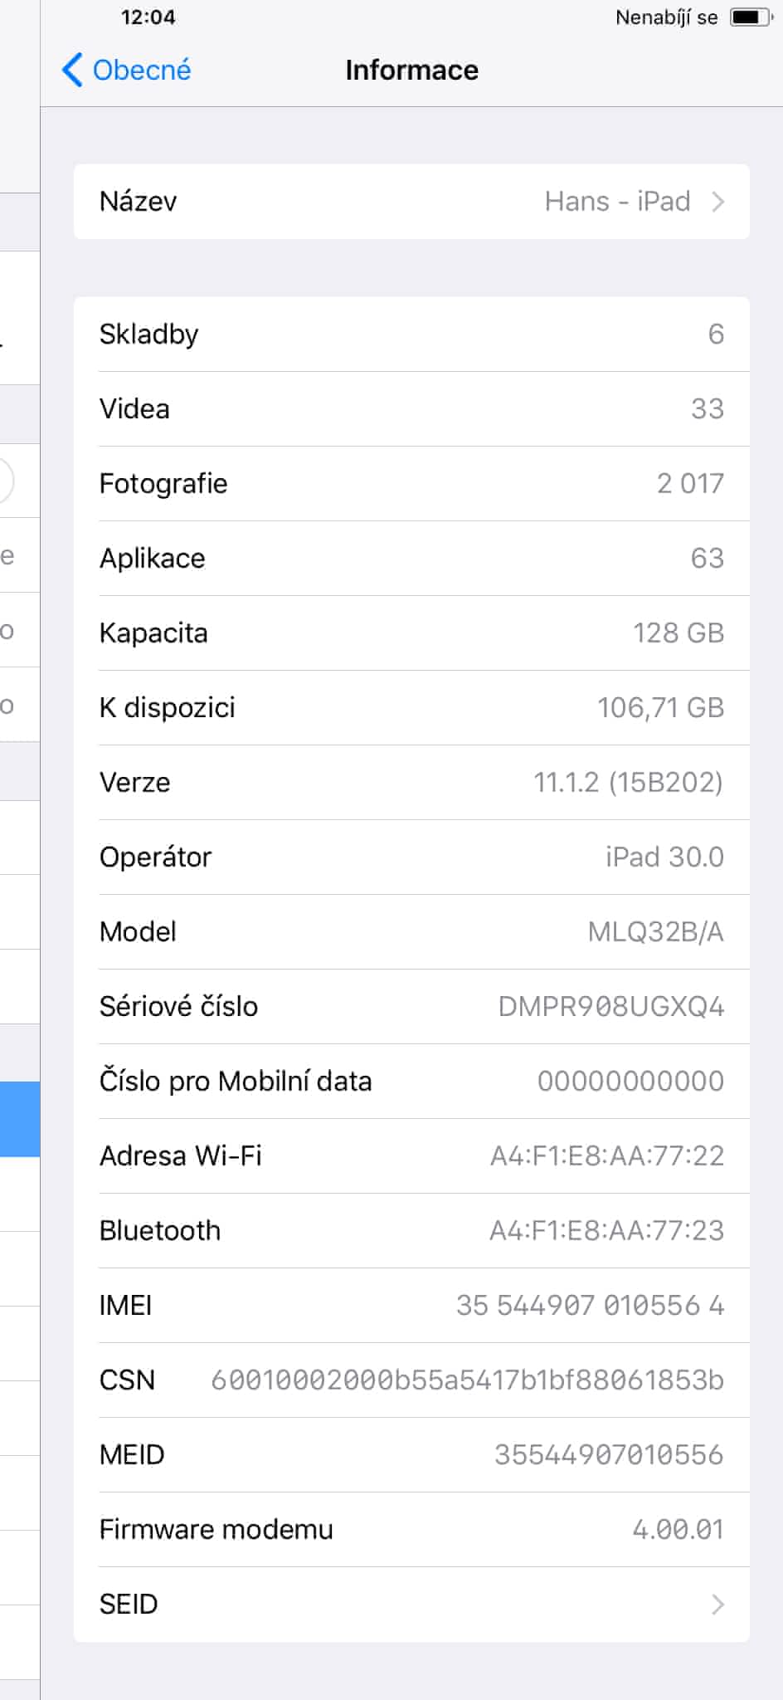Open the Název row chevron
This screenshot has height=1700, width=783.
tap(718, 202)
